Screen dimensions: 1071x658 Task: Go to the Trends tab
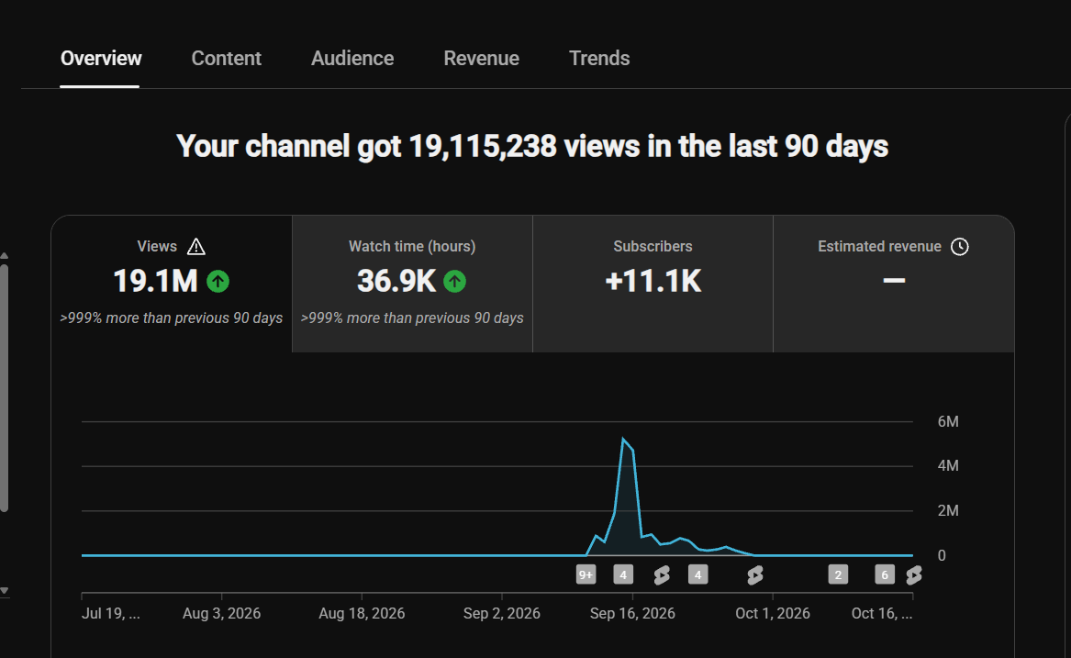pyautogui.click(x=599, y=59)
